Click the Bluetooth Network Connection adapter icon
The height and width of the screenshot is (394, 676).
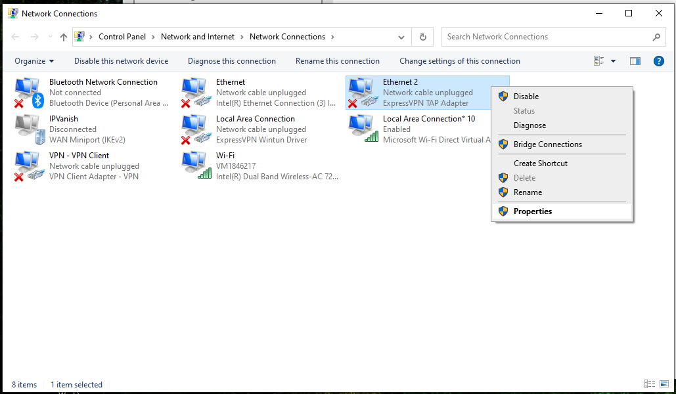[x=30, y=92]
